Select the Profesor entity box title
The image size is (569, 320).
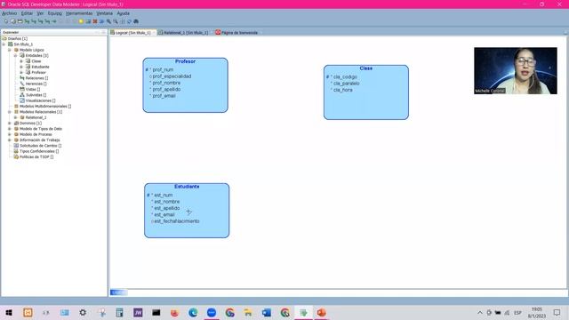click(x=185, y=61)
